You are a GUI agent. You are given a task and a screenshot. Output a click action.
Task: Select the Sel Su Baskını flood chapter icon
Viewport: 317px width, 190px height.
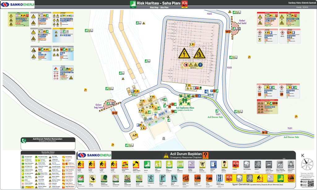(x=247, y=164)
